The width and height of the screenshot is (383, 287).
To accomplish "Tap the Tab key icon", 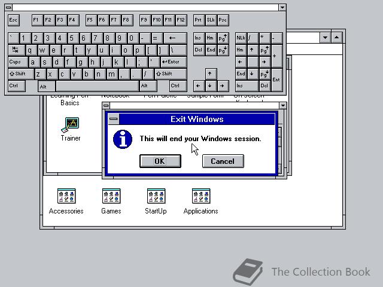I will coord(16,50).
